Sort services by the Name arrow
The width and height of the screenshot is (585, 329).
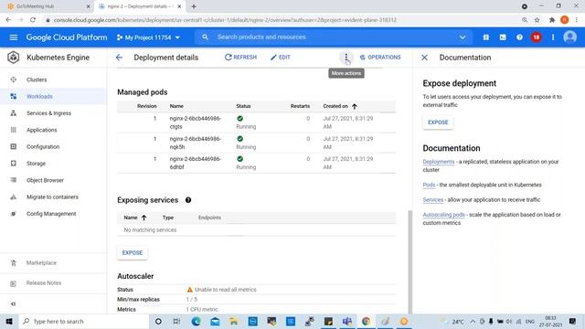(144, 218)
